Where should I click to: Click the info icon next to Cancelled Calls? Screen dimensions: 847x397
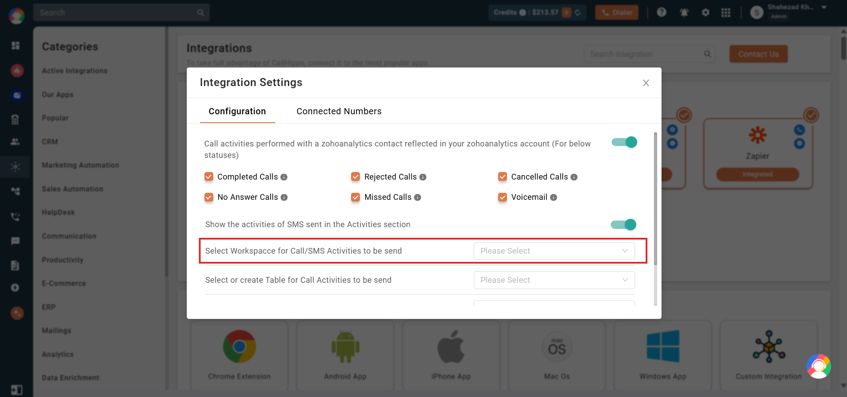click(574, 177)
